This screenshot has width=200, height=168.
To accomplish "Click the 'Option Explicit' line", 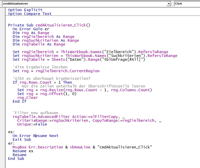I will 25,10.
